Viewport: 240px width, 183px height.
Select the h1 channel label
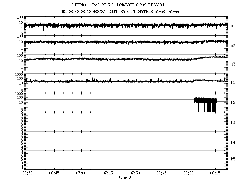[x=233, y=83]
